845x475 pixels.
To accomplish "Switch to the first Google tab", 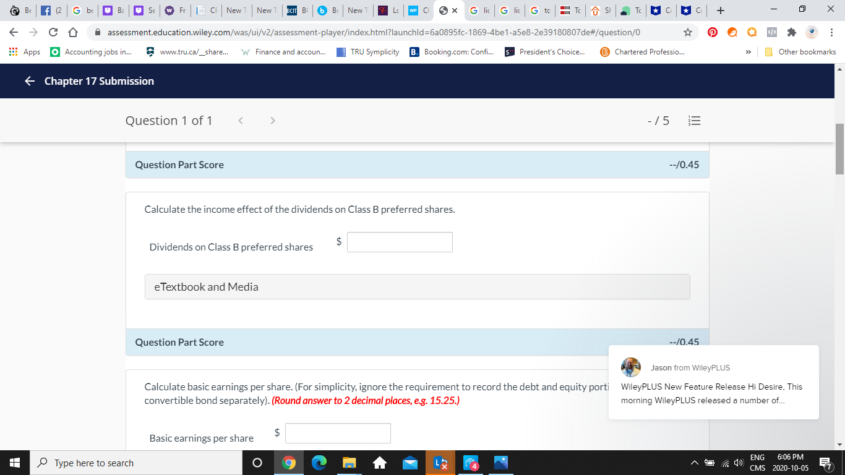I will click(82, 11).
